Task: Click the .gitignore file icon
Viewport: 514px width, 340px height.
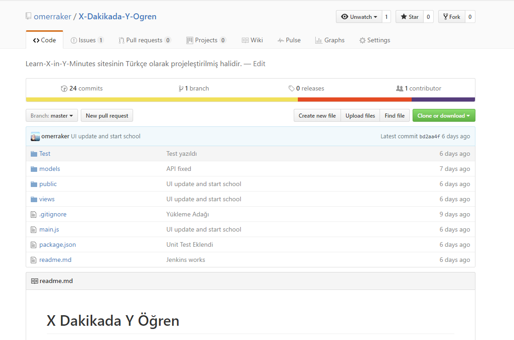Action: (34, 215)
